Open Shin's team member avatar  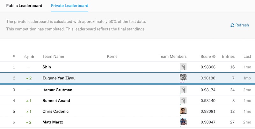(x=183, y=67)
